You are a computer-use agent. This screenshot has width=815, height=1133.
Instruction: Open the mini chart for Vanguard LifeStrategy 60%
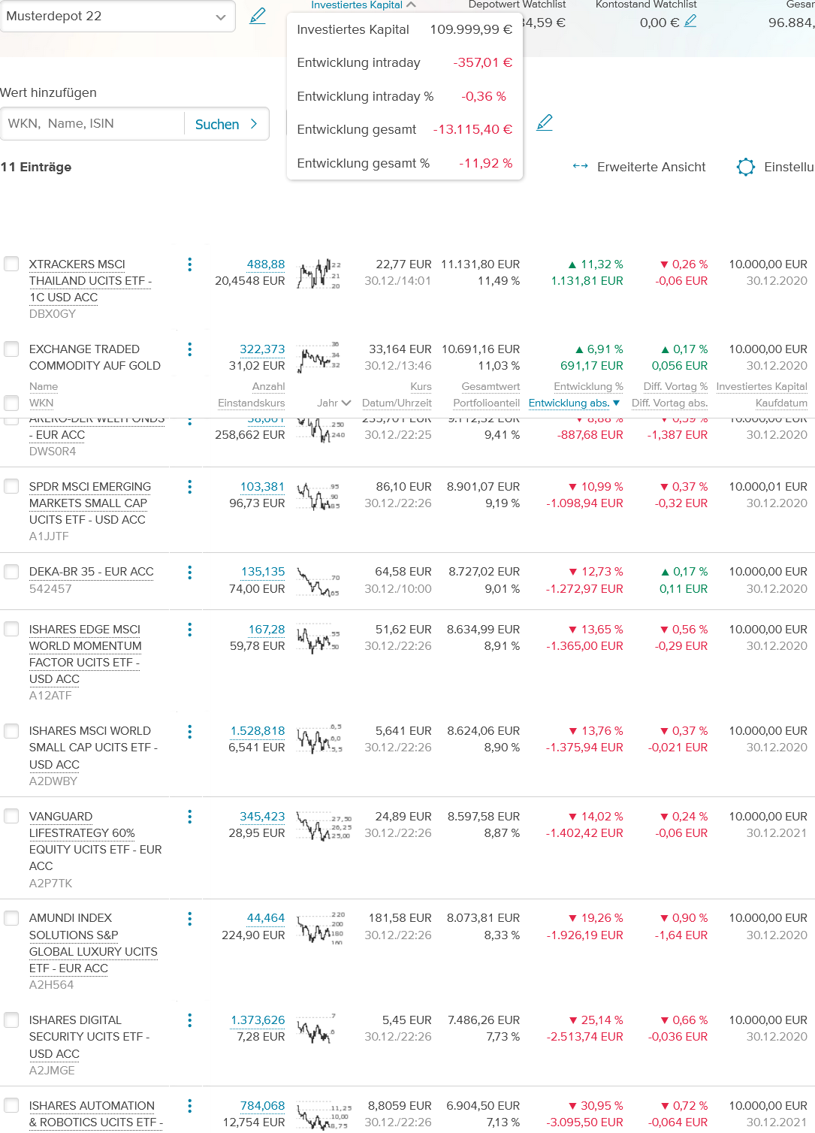tap(319, 825)
